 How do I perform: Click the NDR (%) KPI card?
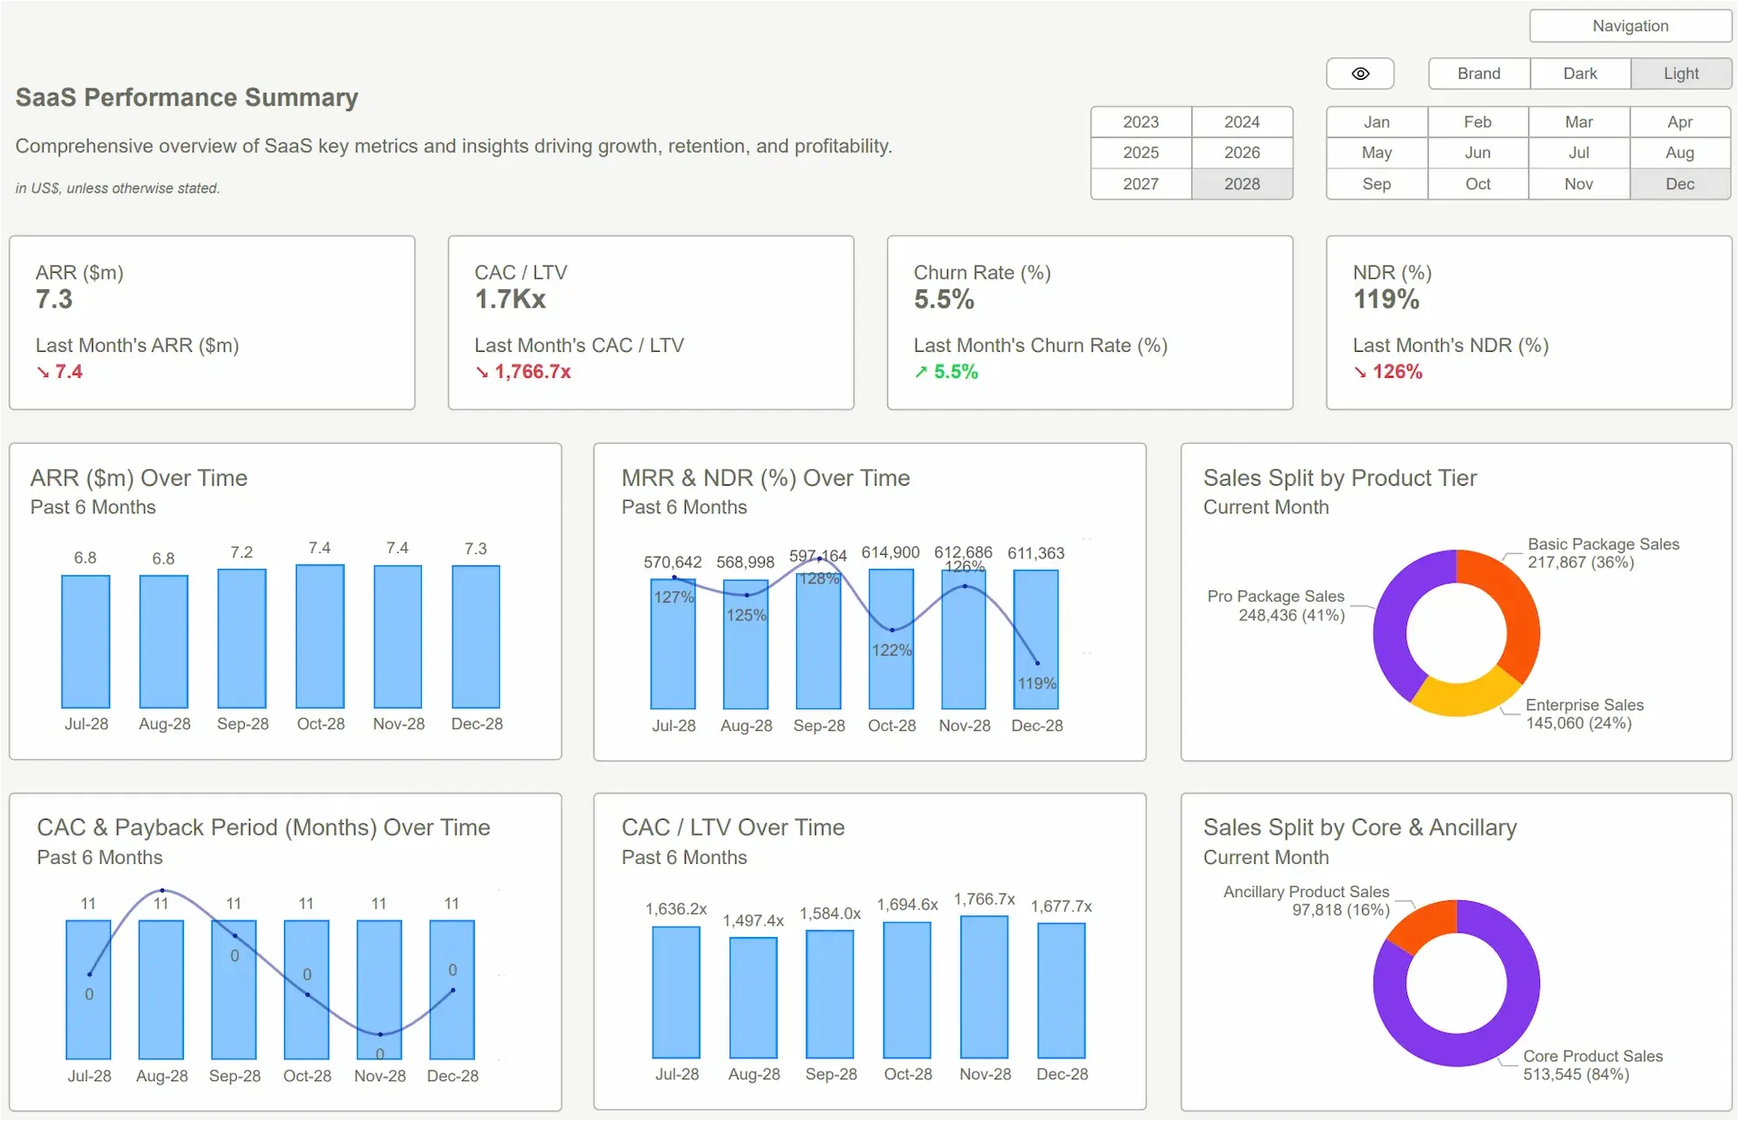pos(1529,323)
